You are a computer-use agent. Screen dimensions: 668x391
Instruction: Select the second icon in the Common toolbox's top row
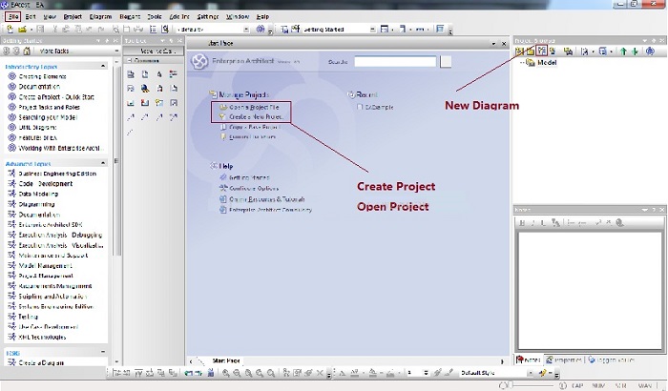pyautogui.click(x=145, y=74)
